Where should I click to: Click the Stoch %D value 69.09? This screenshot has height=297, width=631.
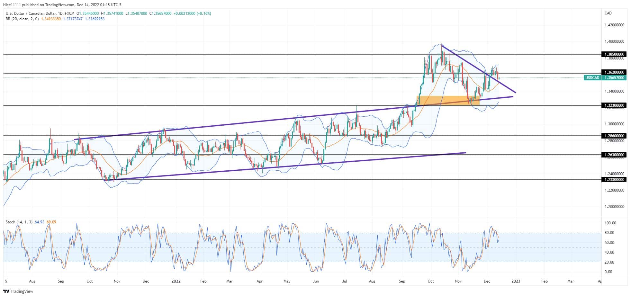click(x=51, y=222)
